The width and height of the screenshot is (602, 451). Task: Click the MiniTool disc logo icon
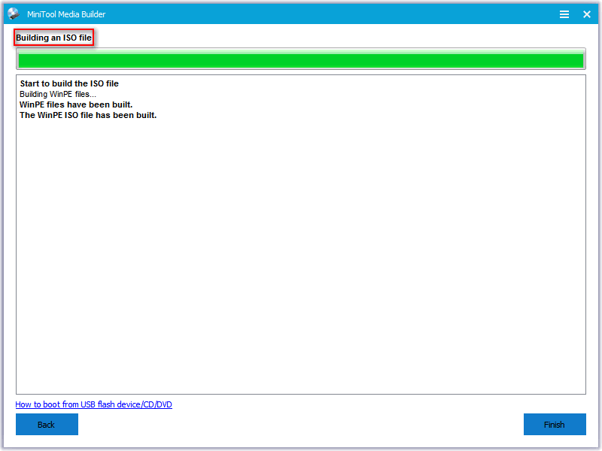(14, 14)
